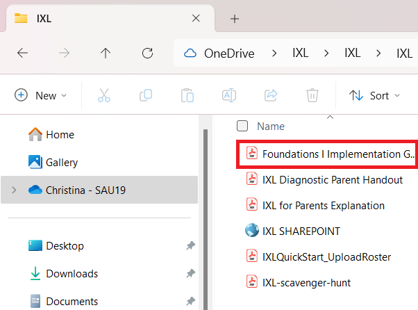Select the IXL folder tab

(x=110, y=18)
